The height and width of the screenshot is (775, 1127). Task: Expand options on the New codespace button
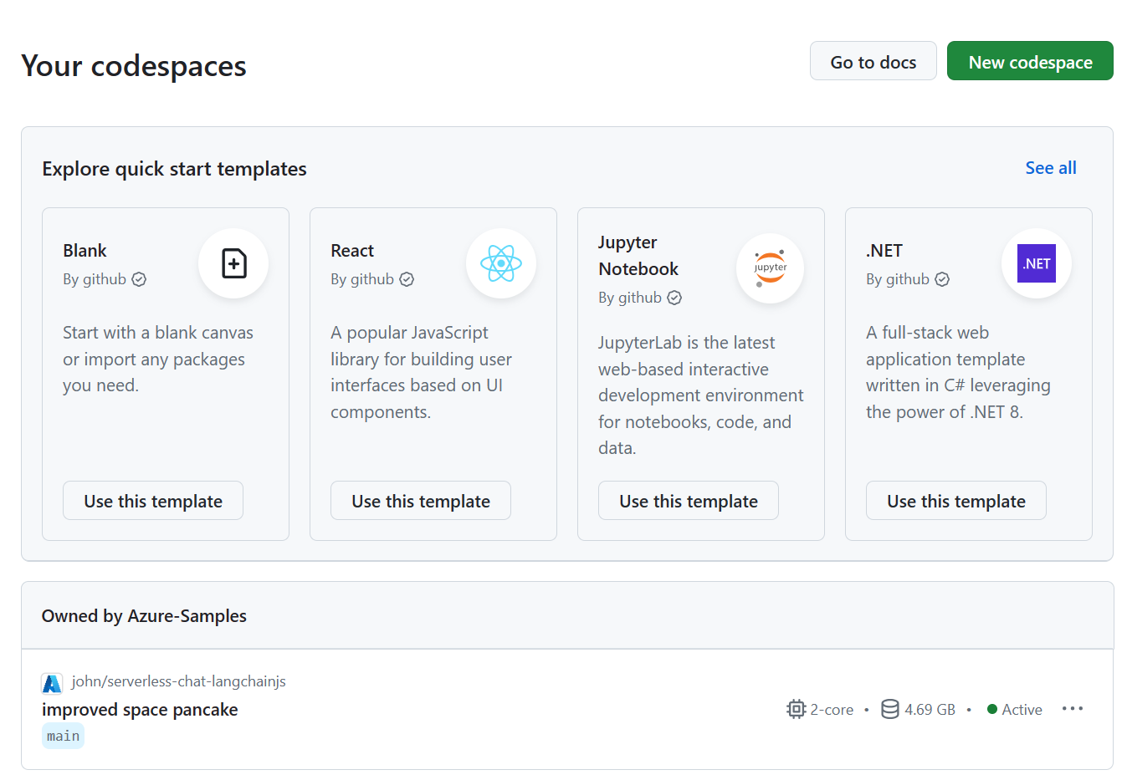pos(1030,61)
